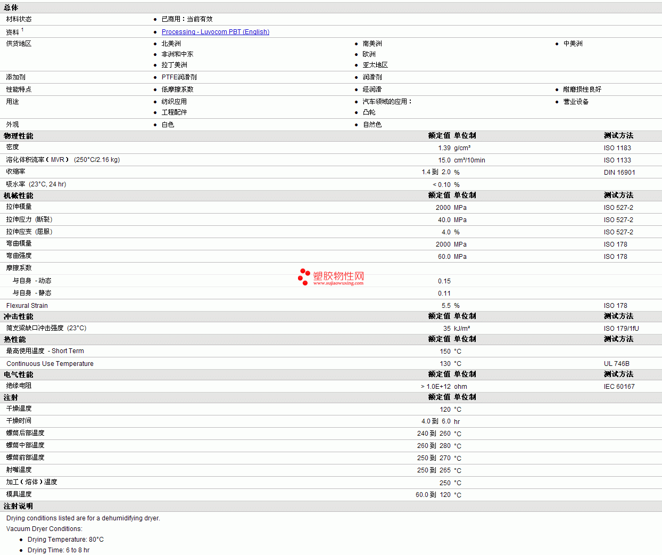
Task: Select the 物理性能 section header
Action: pos(19,136)
